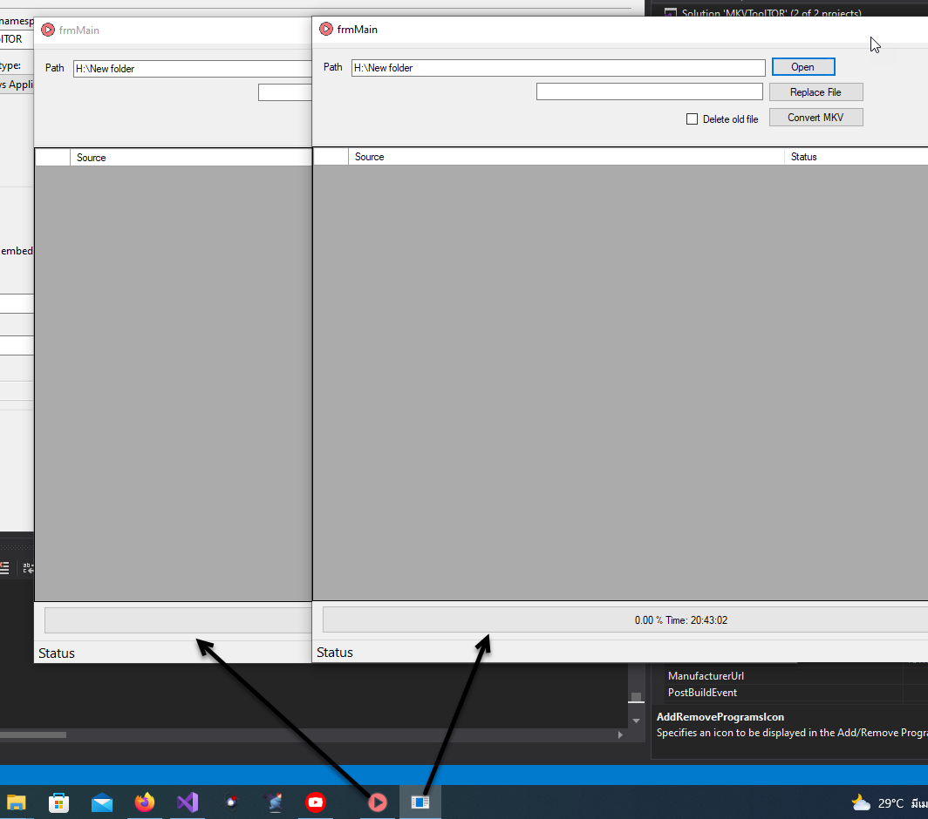Click the Convert MKV button
The image size is (928, 819).
click(x=815, y=118)
